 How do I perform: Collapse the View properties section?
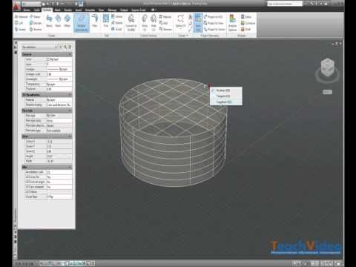pyautogui.click(x=70, y=136)
